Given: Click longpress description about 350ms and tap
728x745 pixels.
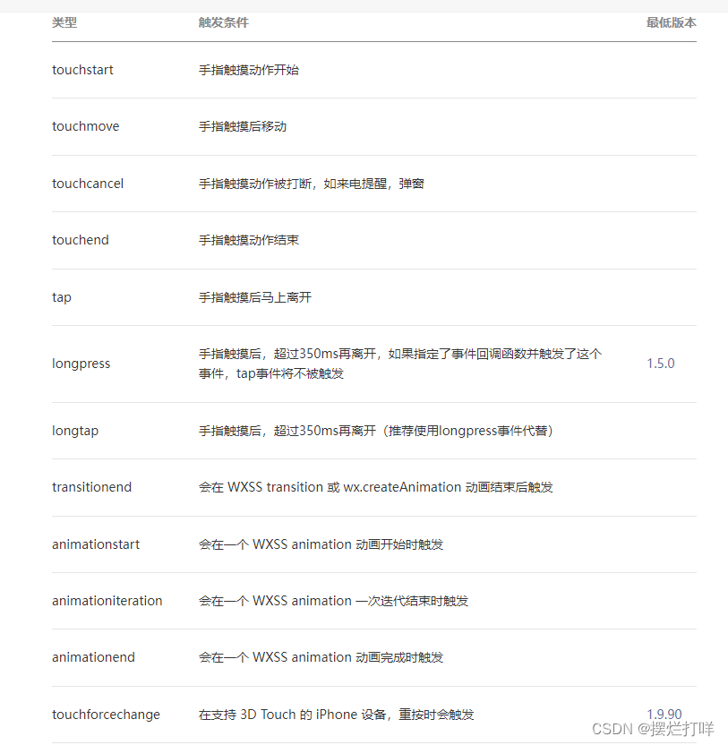Looking at the screenshot, I should point(400,364).
